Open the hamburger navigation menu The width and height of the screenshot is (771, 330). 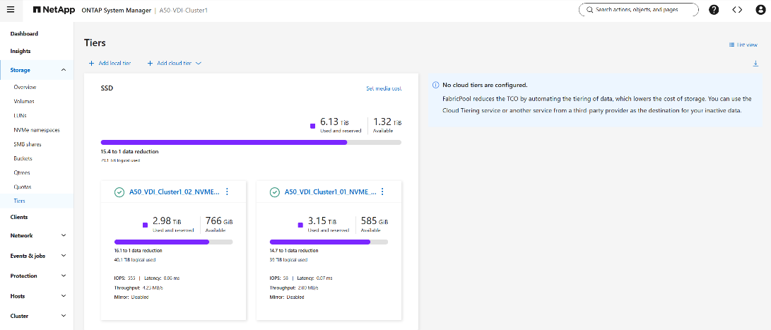tap(11, 9)
